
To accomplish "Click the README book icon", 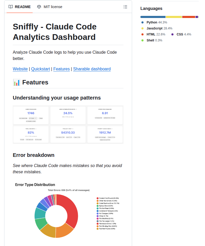I will pyautogui.click(x=11, y=7).
